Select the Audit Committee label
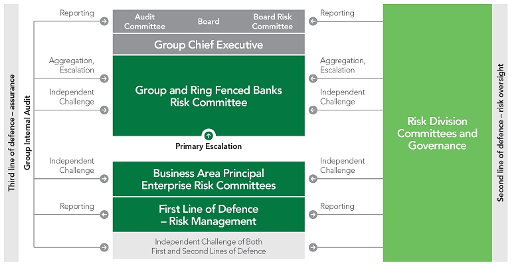The height and width of the screenshot is (266, 518). (x=145, y=21)
